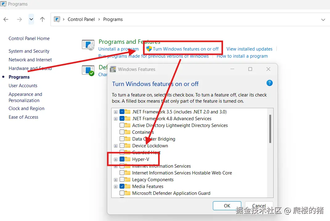Open How to install a program
Viewport: 330px width, 221px height.
tap(242, 56)
